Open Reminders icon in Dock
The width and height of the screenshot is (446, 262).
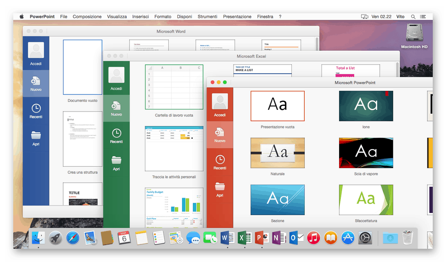[x=159, y=238]
